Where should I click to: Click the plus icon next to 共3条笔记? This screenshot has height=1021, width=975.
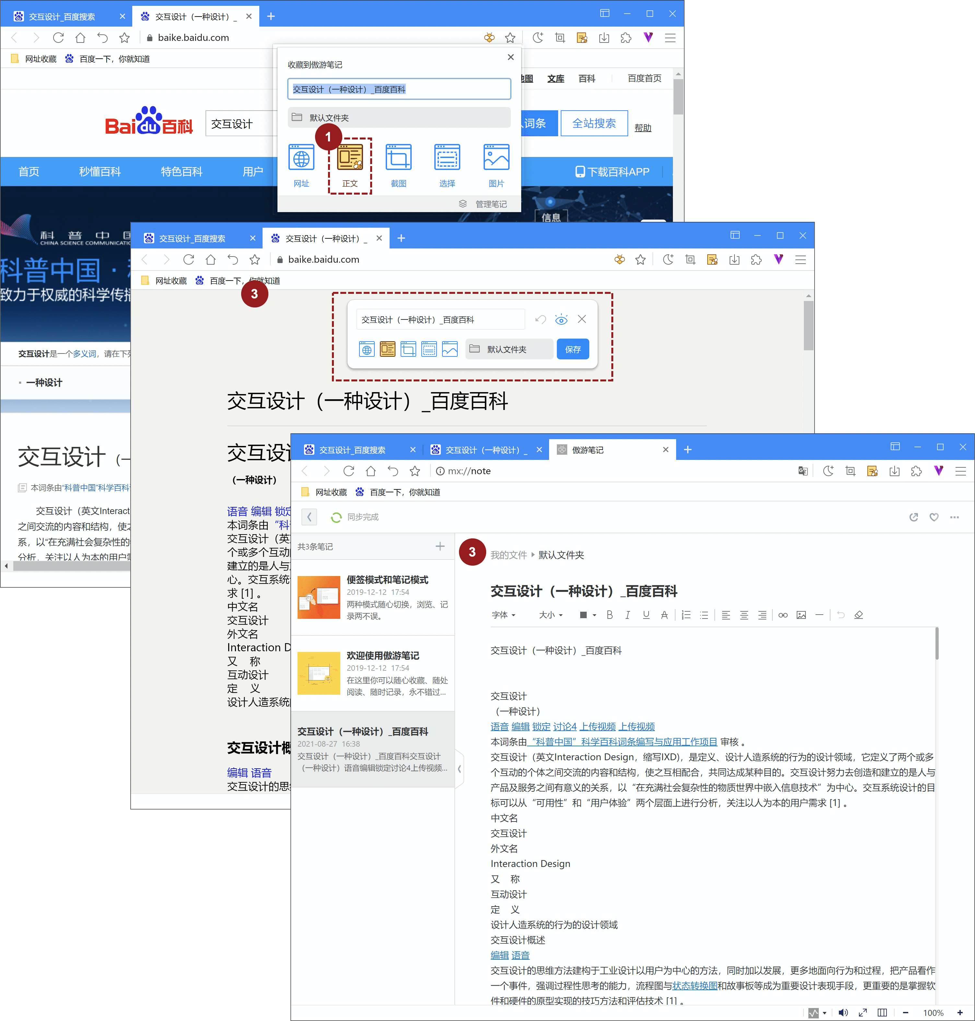coord(440,546)
